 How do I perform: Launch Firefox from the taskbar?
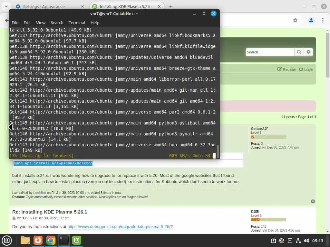click(38, 240)
